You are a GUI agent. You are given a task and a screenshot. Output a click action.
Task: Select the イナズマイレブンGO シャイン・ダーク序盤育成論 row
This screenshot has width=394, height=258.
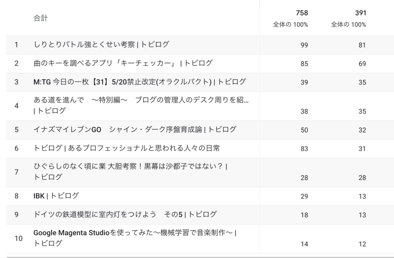(x=135, y=130)
